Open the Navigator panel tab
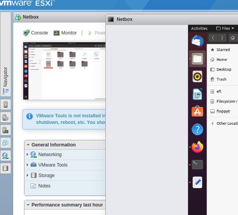The height and width of the screenshot is (215, 238). pyautogui.click(x=5, y=54)
